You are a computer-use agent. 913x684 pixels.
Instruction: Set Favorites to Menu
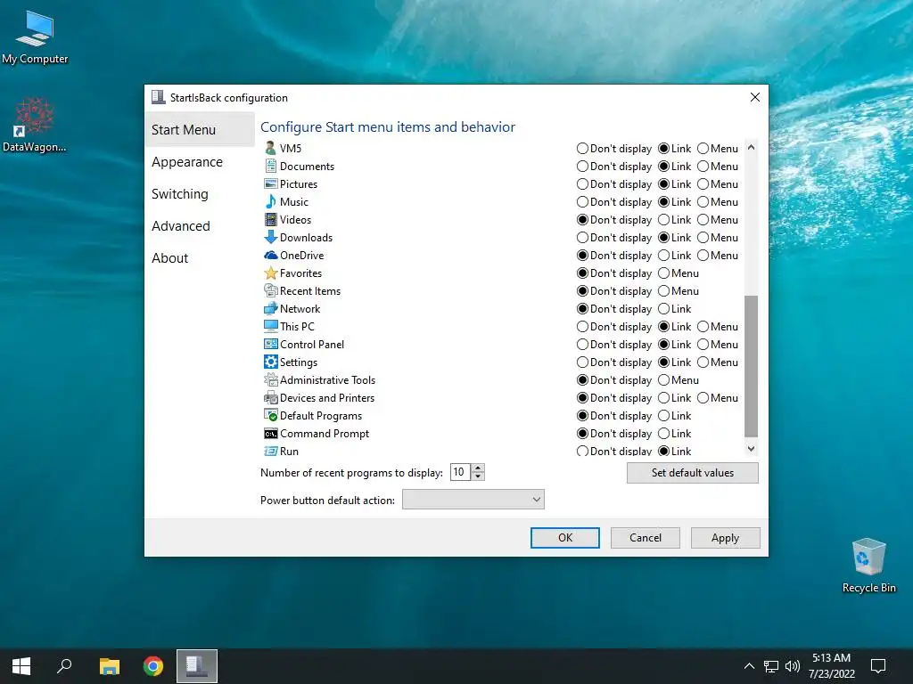663,273
